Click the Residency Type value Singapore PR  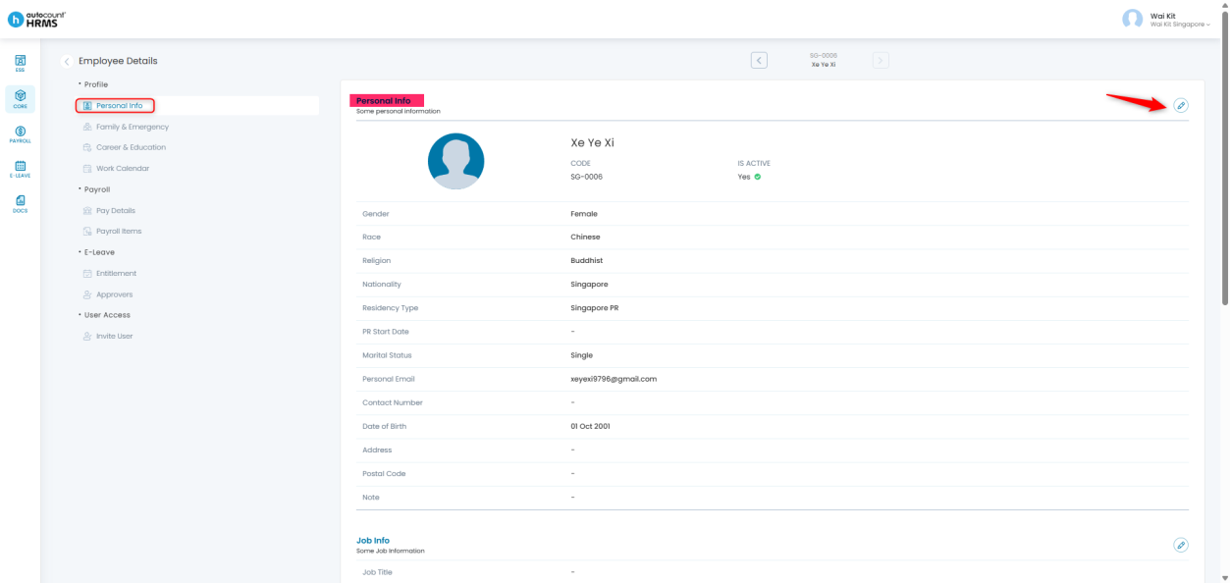(x=595, y=308)
